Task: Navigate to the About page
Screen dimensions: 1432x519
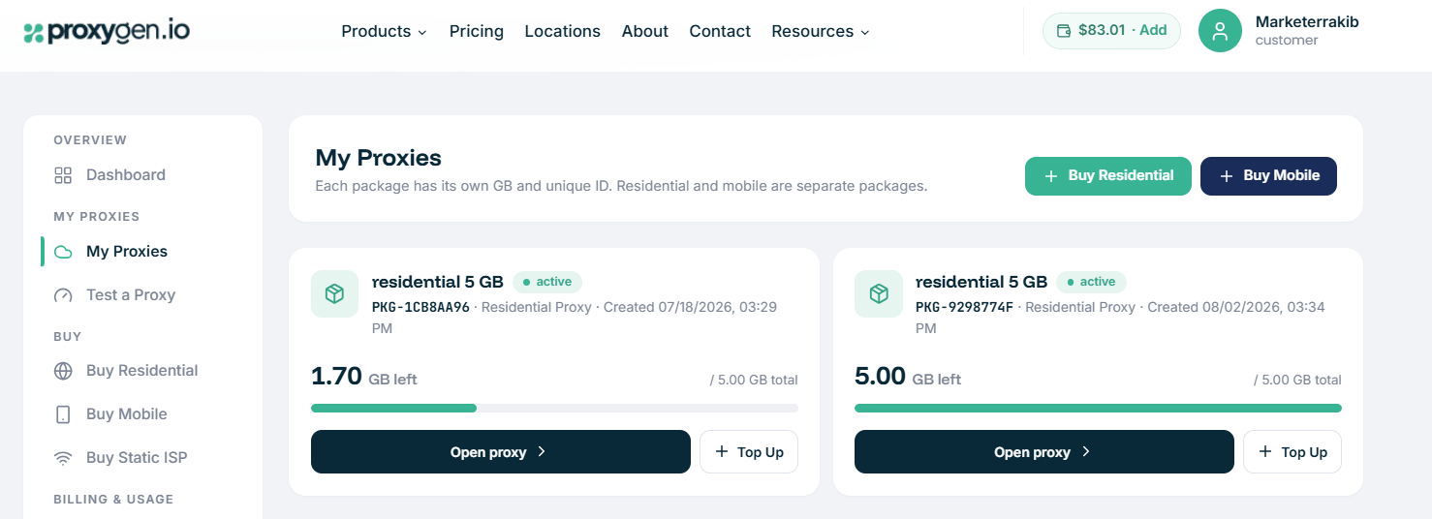Action: [645, 31]
